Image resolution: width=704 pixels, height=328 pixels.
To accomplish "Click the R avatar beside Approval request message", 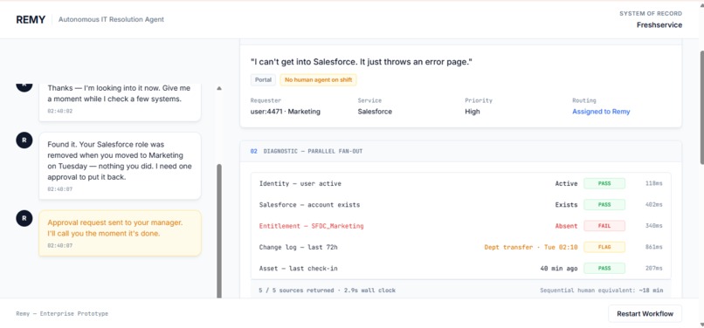I will point(24,218).
